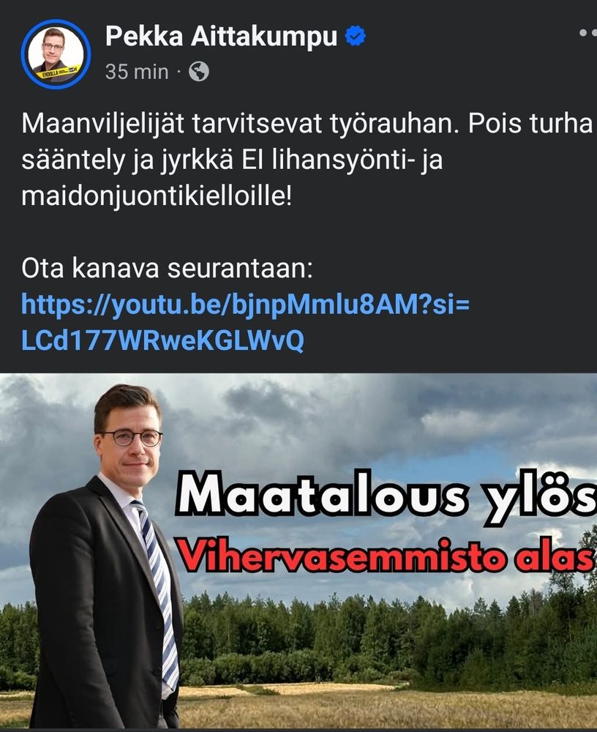The image size is (597, 732).
Task: Open the https://youtu.be/bjnpMmlu8AM link
Action: pos(245,305)
